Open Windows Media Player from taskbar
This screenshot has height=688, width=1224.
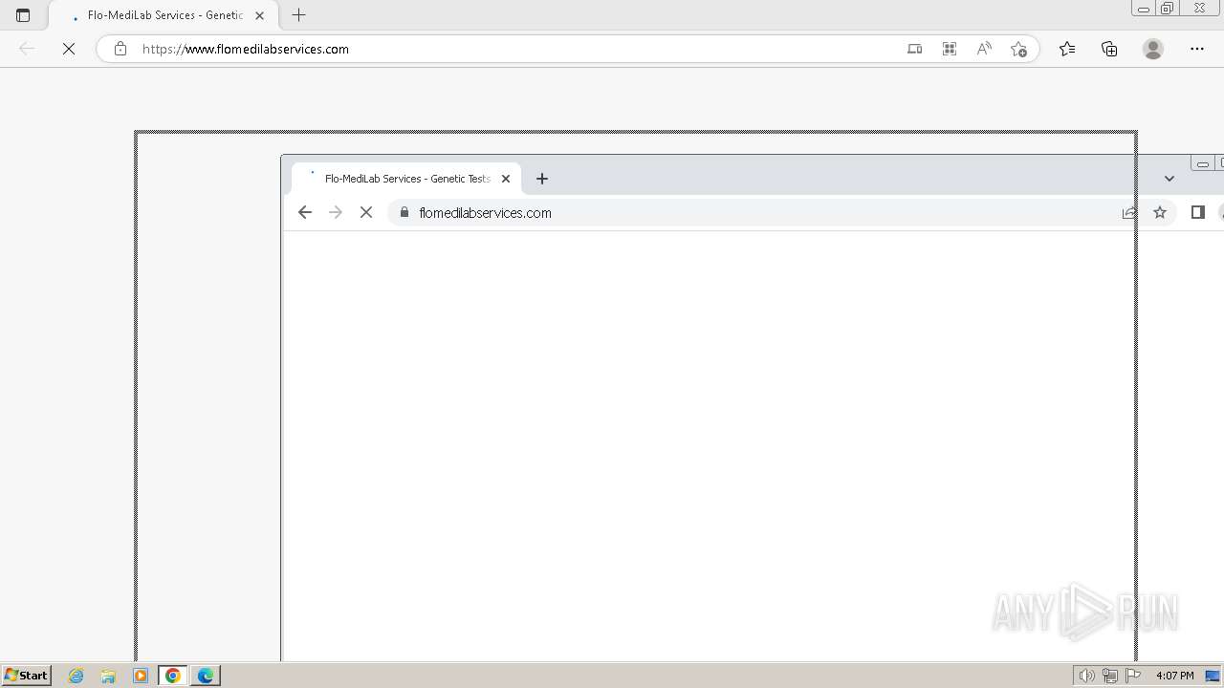coord(141,676)
